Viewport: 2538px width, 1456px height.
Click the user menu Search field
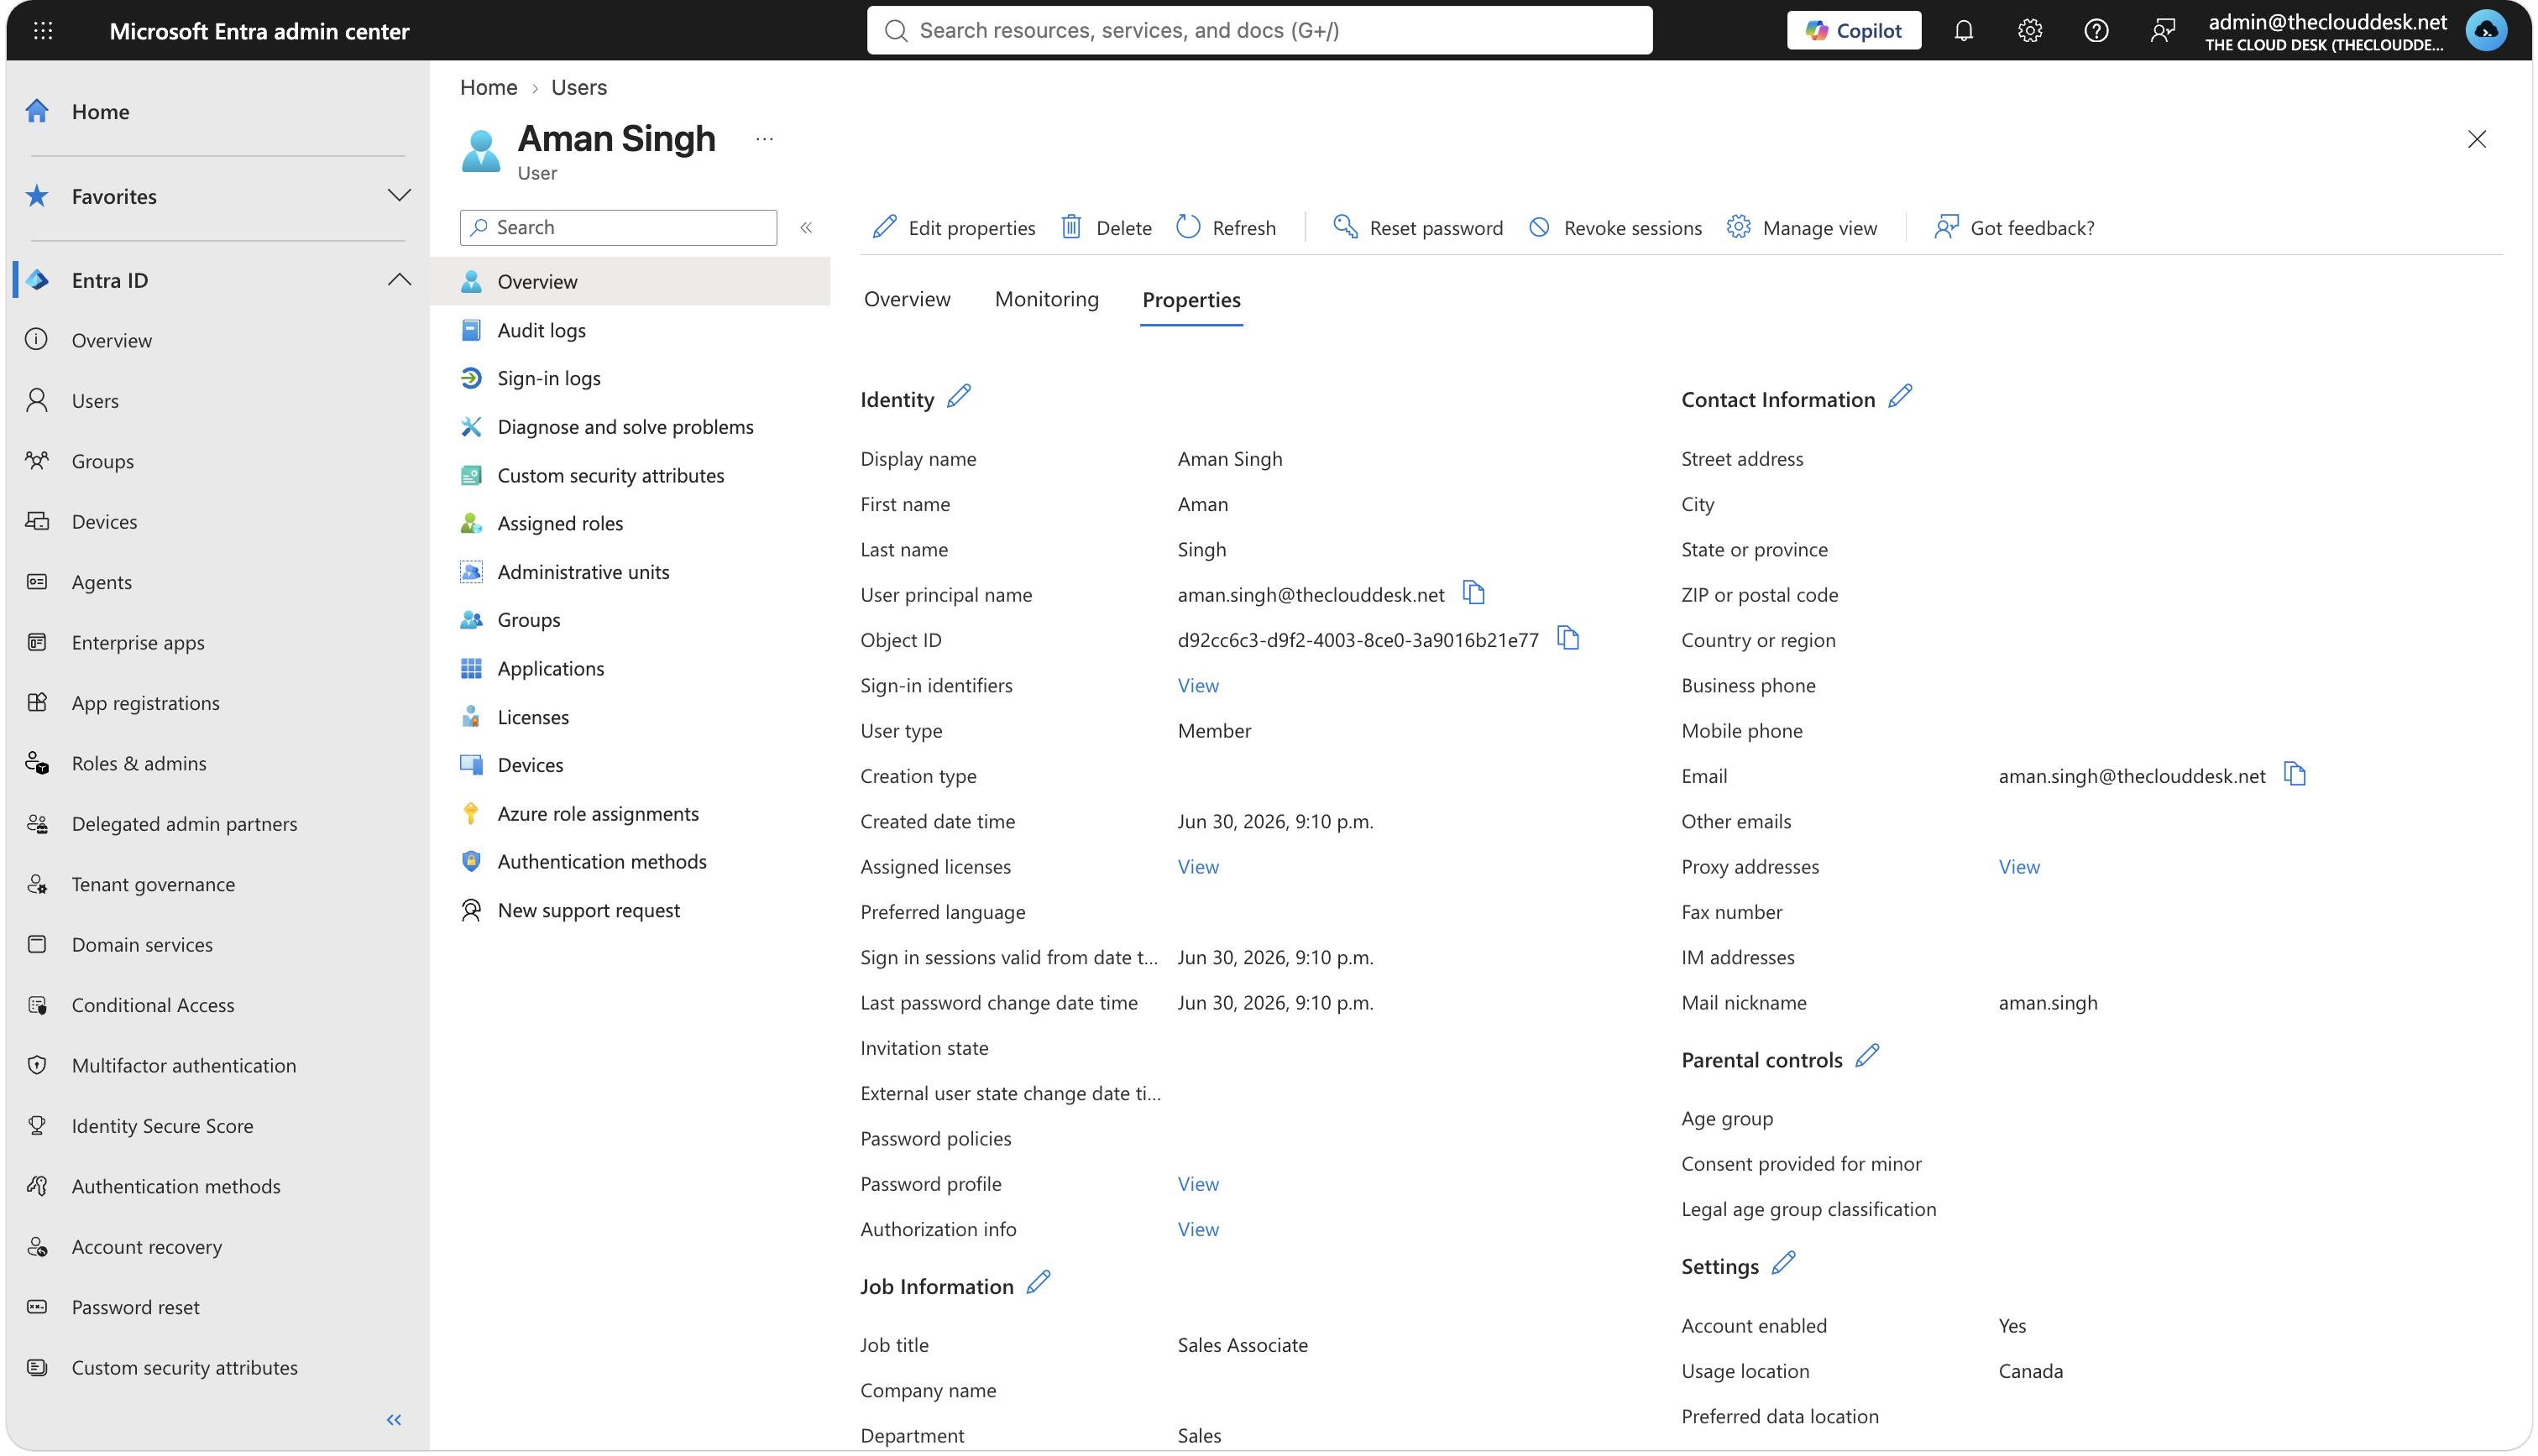point(618,228)
